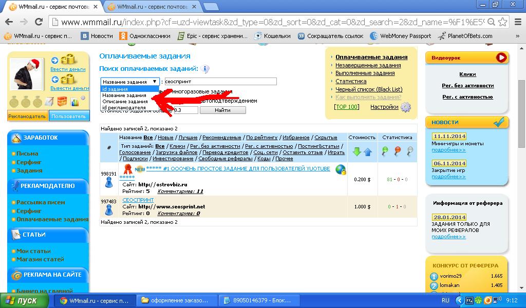Click the green down arrow cost sort icon
Screen dimensions: 526x308
[356, 152]
